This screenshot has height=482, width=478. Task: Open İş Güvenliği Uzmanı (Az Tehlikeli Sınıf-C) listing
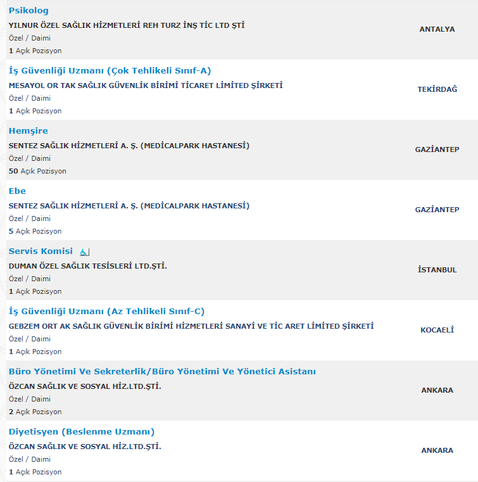pyautogui.click(x=106, y=311)
